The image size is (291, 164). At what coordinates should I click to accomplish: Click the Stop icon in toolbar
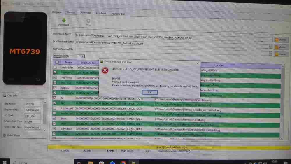88,21
